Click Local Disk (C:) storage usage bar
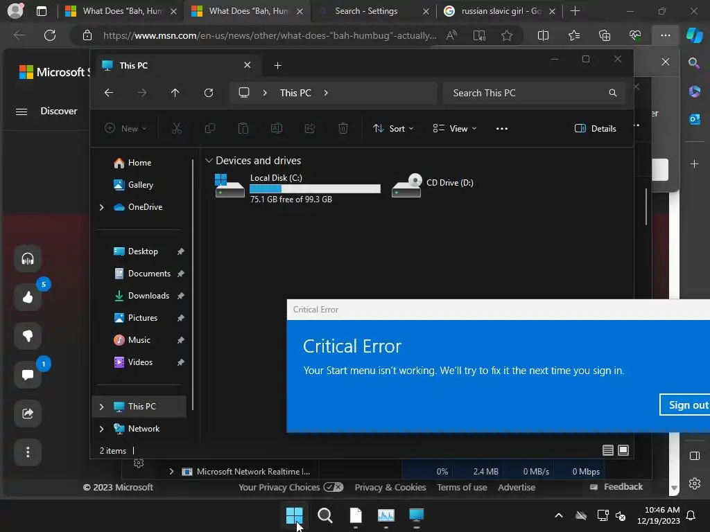The image size is (710, 532). [315, 188]
